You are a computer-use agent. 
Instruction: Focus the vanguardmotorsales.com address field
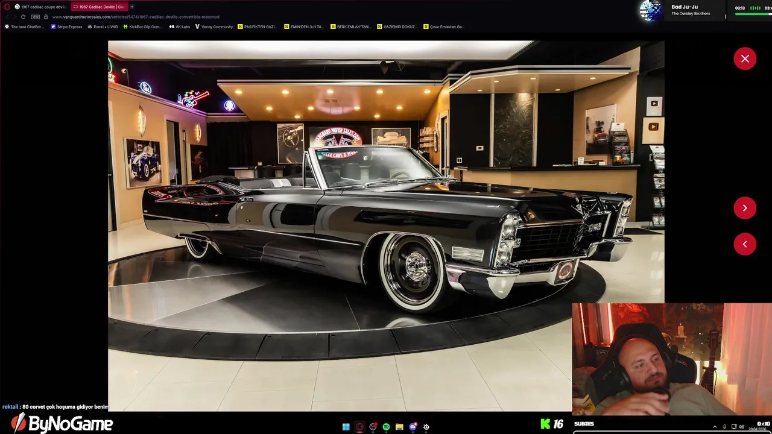tap(136, 17)
